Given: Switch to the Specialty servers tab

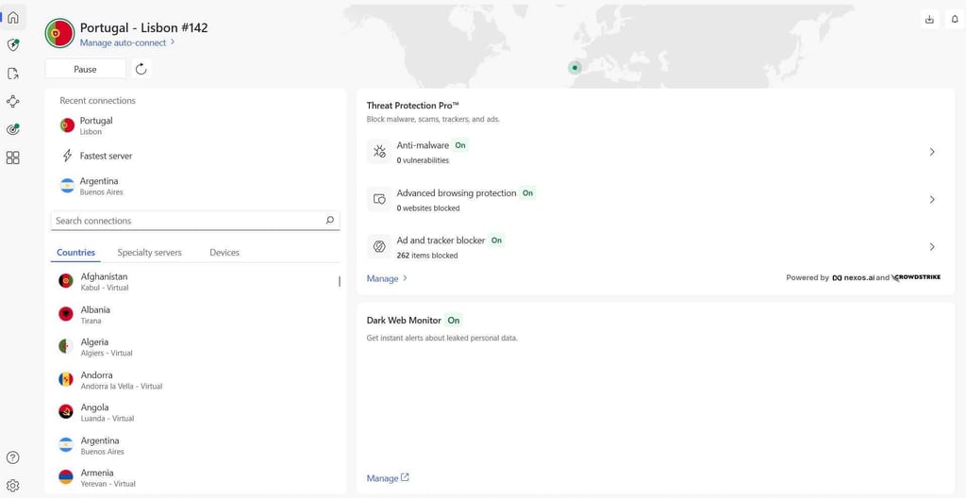Looking at the screenshot, I should click(150, 253).
